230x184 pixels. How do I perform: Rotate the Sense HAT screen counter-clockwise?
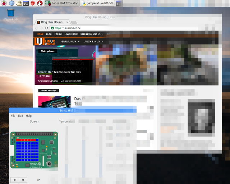[x=23, y=180]
